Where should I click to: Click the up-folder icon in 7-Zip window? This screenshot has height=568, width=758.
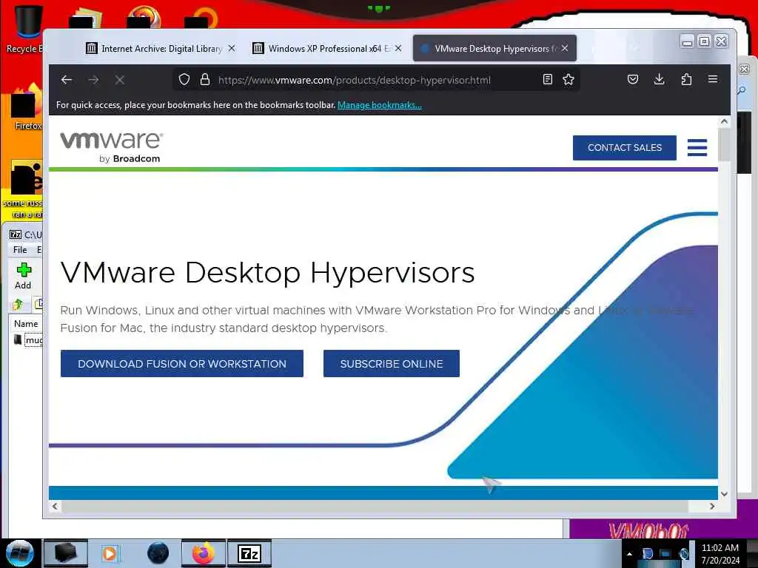tap(18, 304)
